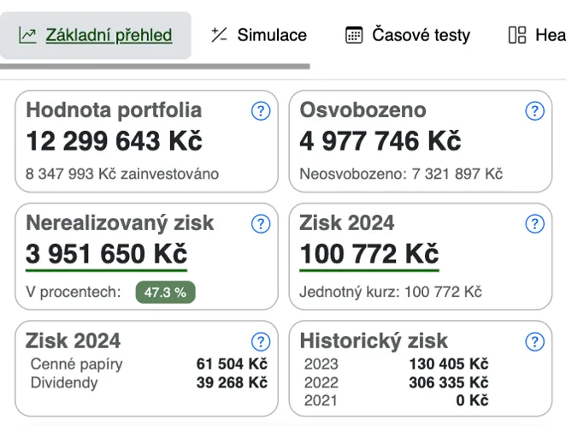Click the 12 299 643 Kč portfolio value
Viewport: 566px width, 426px height.
pyautogui.click(x=114, y=141)
